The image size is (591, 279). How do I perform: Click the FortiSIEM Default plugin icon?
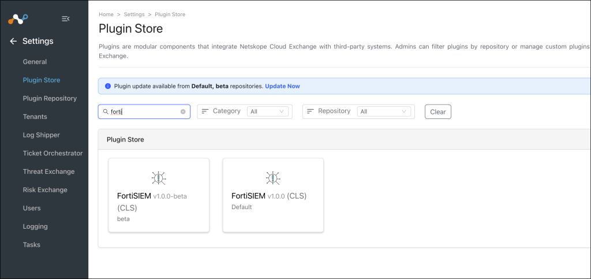pyautogui.click(x=273, y=178)
